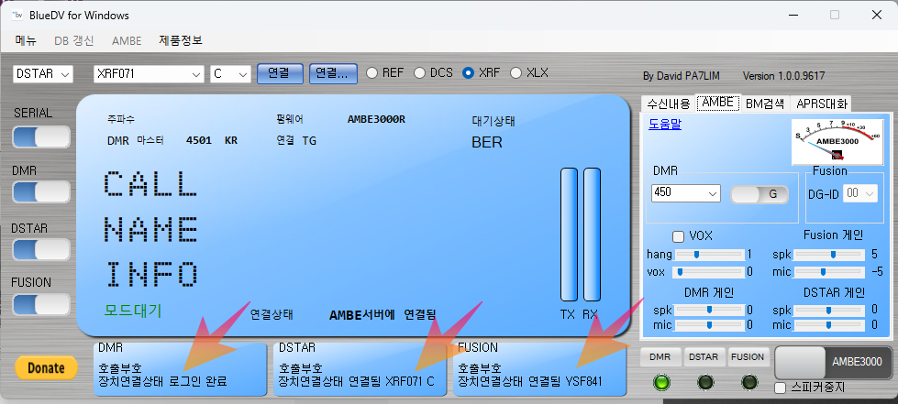Image resolution: width=898 pixels, height=404 pixels.
Task: Switch to the AMBE tab
Action: pyautogui.click(x=718, y=103)
